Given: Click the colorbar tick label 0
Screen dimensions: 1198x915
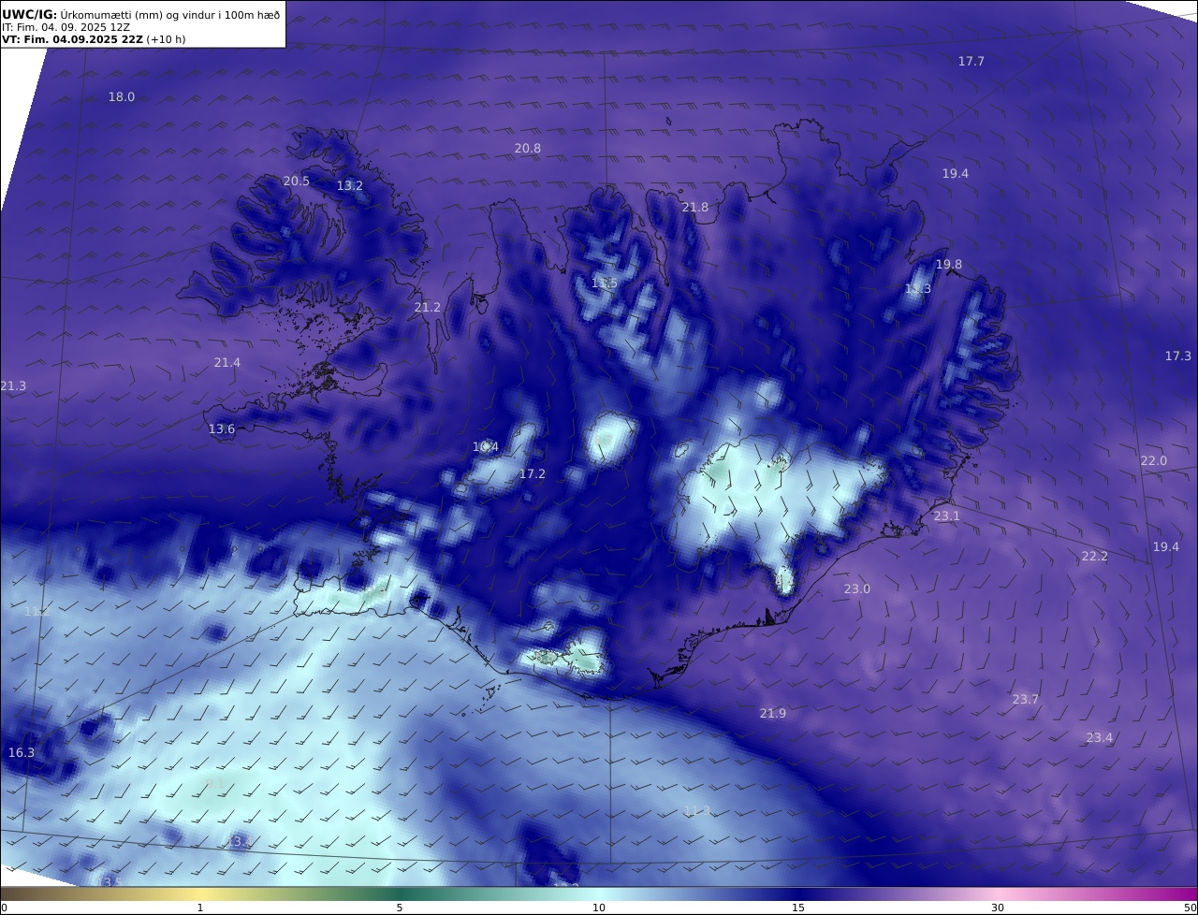Looking at the screenshot, I should point(4,908).
